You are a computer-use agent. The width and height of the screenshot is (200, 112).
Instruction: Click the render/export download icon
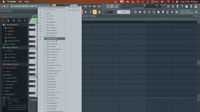pyautogui.click(x=196, y=6)
